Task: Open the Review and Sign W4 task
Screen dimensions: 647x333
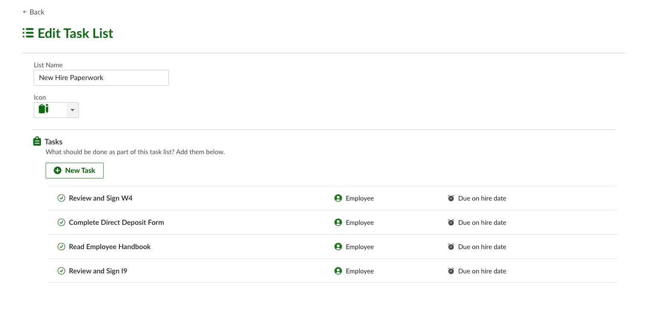Action: (101, 198)
